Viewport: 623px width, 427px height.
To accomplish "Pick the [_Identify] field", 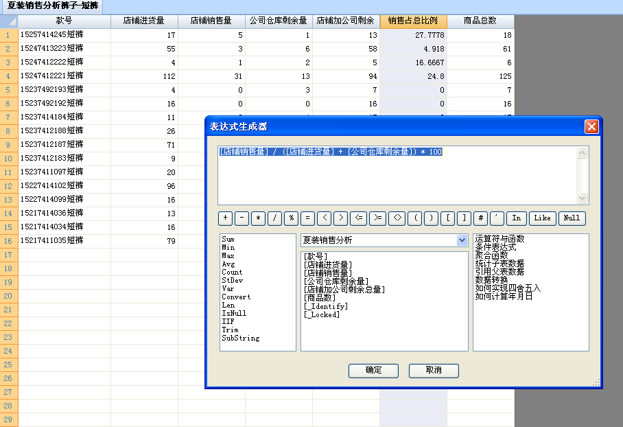I will click(326, 306).
